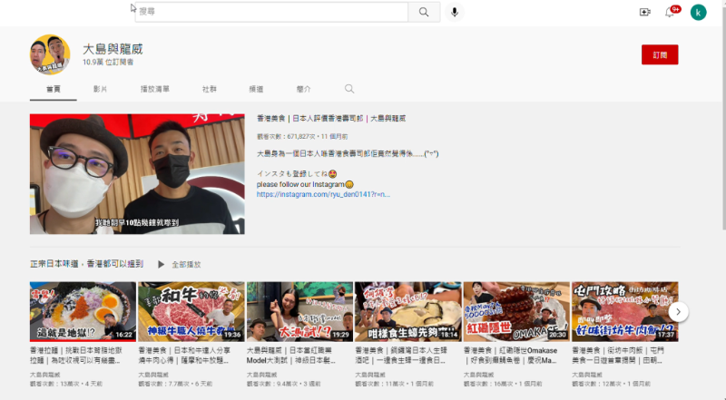The image size is (726, 400).
Task: Open the account avatar menu
Action: [698, 12]
